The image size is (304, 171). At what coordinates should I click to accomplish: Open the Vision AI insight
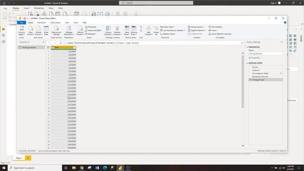[x=212, y=30]
